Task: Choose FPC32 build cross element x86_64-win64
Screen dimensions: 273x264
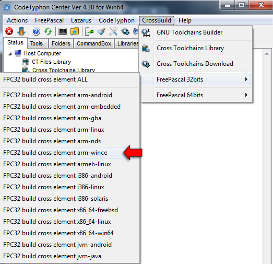Action: point(69,233)
